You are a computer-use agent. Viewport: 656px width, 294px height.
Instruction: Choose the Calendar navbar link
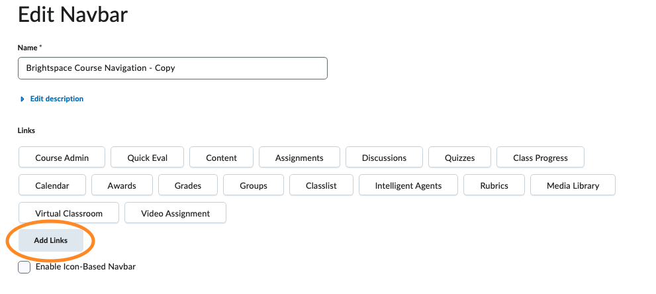pos(52,185)
